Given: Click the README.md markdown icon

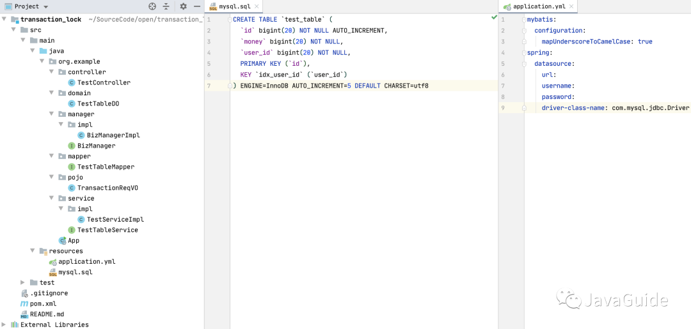Looking at the screenshot, I should click(24, 314).
